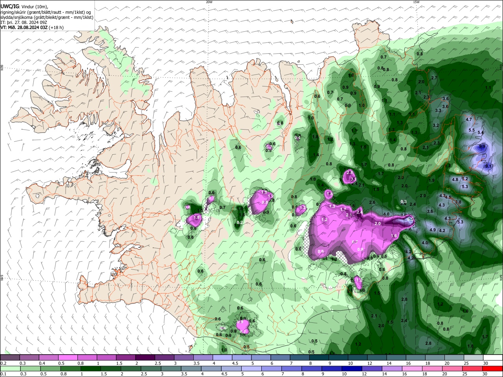The height and width of the screenshot is (377, 503).
Task: Click the top-row legend swatch between 9 and 10
Action: (x=338, y=358)
